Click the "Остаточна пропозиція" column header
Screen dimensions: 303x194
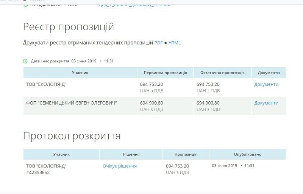(222, 73)
